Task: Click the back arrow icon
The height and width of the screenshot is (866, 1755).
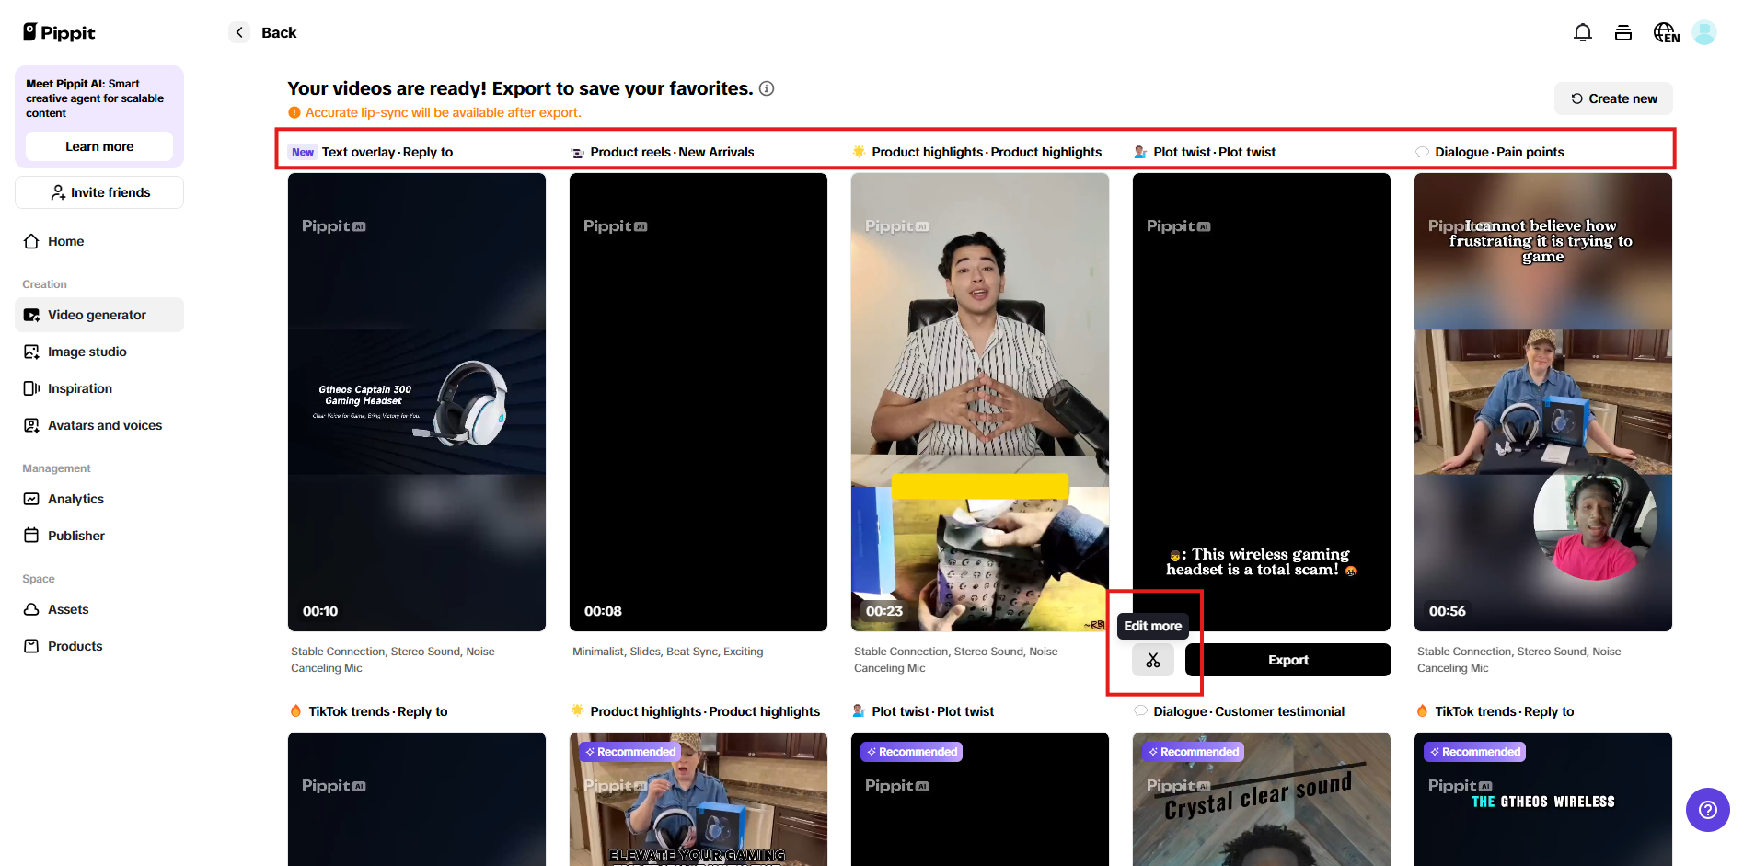Action: tap(239, 32)
